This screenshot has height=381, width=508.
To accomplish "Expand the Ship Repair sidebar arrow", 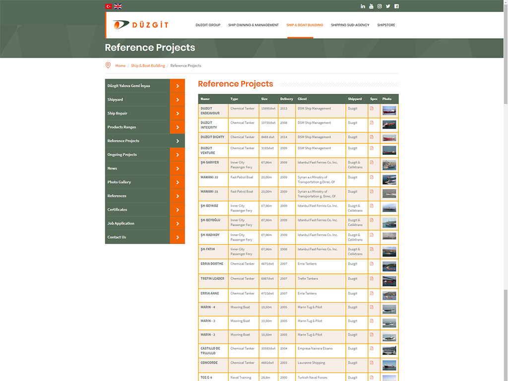I will (177, 114).
